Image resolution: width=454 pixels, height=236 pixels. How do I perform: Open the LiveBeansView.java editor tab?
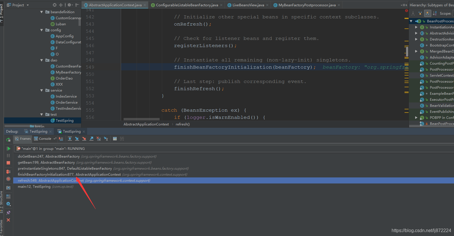pos(248,5)
